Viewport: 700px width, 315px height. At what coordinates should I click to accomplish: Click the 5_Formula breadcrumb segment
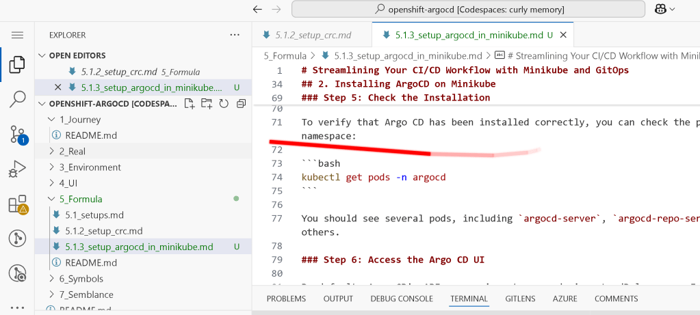pos(285,56)
